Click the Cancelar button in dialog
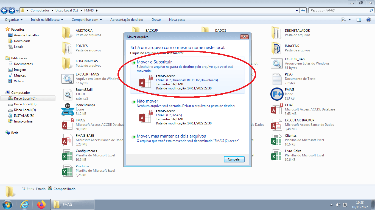Screen dimensions: 375x210 click(234, 159)
